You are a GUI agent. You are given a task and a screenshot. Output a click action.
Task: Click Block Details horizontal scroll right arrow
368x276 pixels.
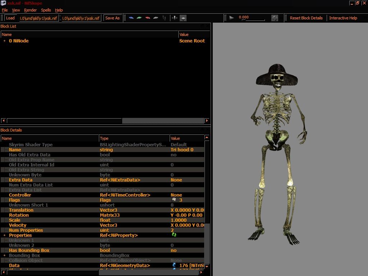pos(201,272)
